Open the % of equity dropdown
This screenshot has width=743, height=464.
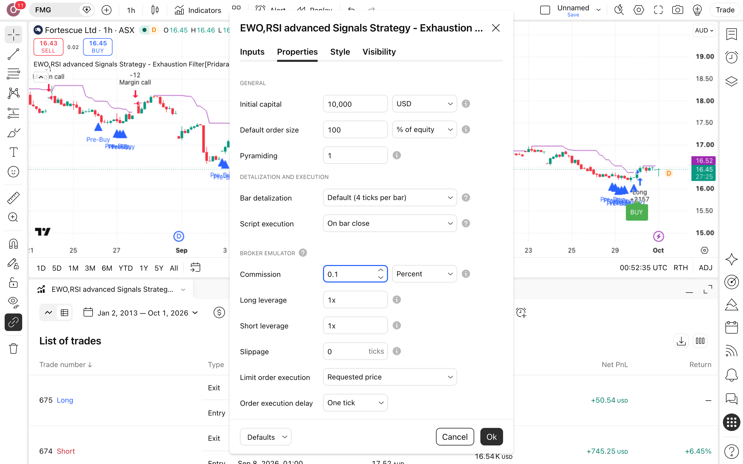tap(424, 129)
